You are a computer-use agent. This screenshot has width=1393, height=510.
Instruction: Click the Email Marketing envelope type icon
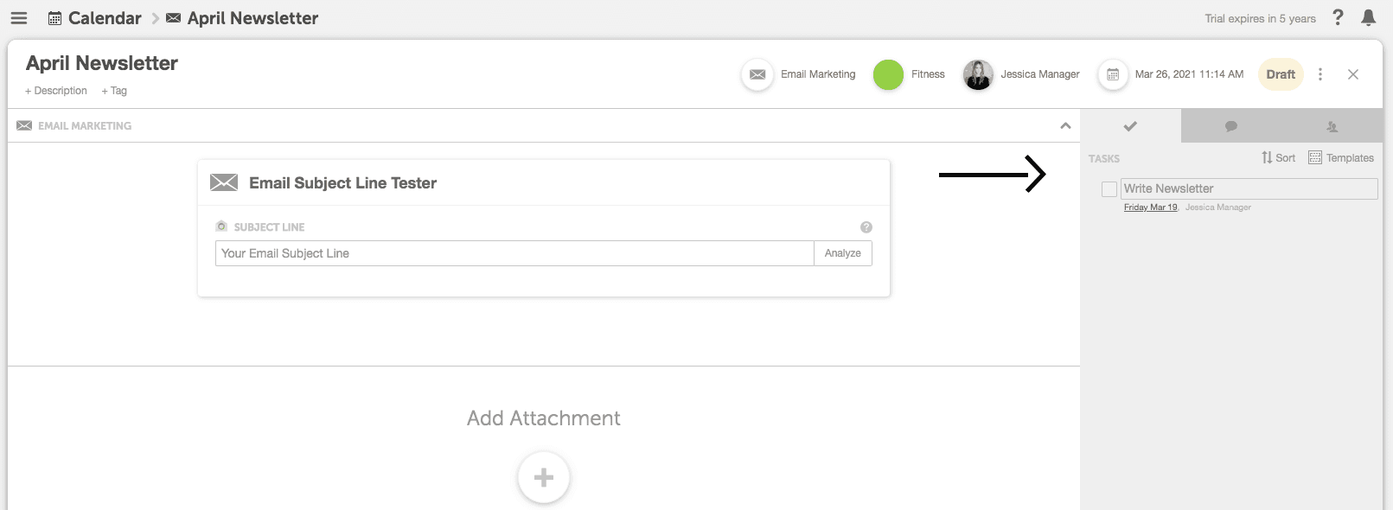[x=757, y=74]
